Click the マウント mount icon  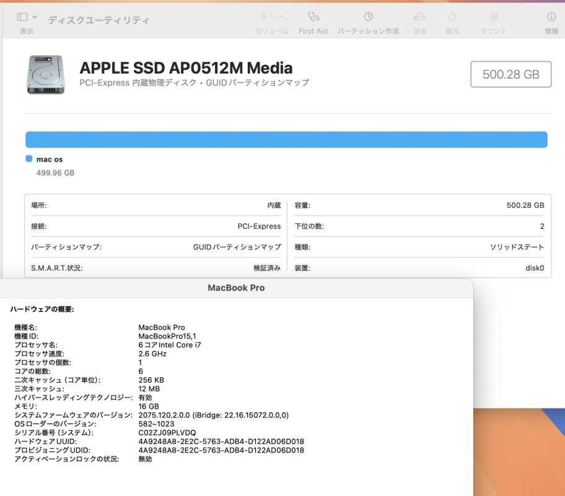coord(494,17)
